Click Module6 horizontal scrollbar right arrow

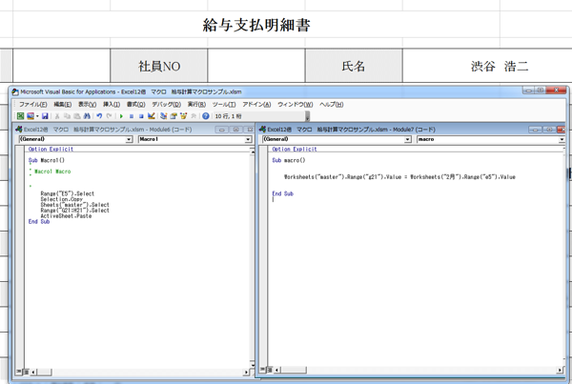pyautogui.click(x=246, y=372)
